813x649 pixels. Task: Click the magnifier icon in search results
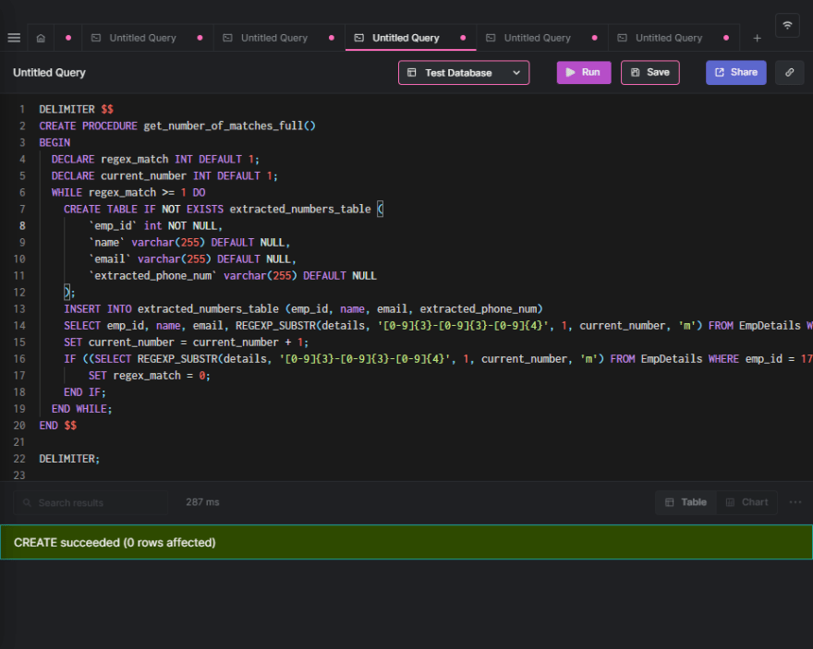coord(27,502)
